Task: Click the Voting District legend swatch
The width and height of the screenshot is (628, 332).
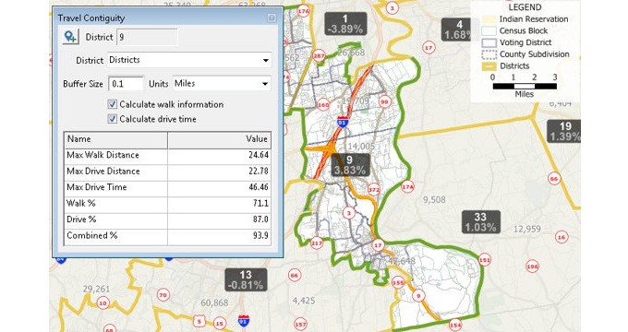Action: point(489,42)
